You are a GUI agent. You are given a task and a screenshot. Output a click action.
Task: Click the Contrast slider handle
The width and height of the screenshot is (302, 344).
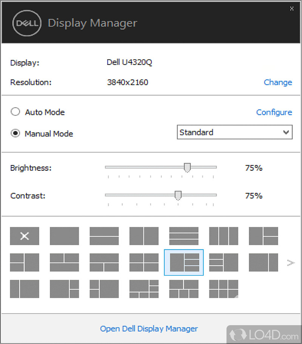click(x=178, y=195)
